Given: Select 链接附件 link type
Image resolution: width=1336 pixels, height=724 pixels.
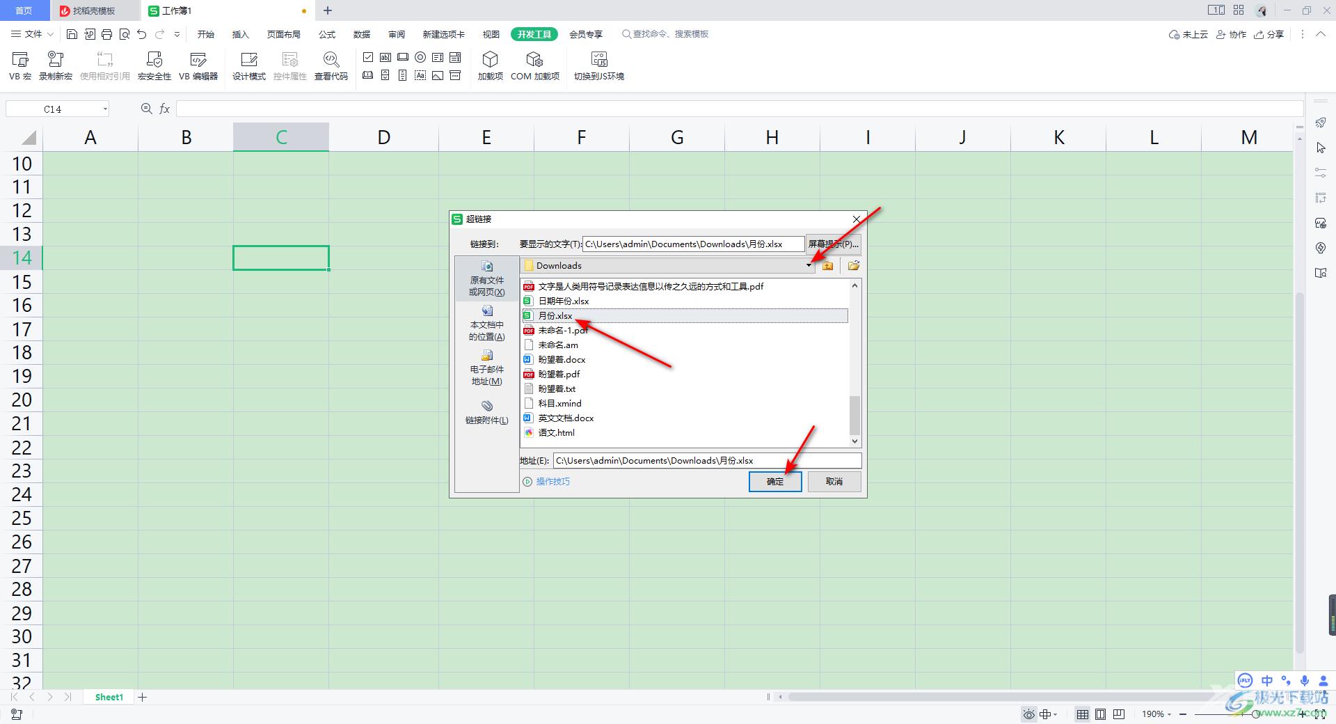Looking at the screenshot, I should [486, 411].
